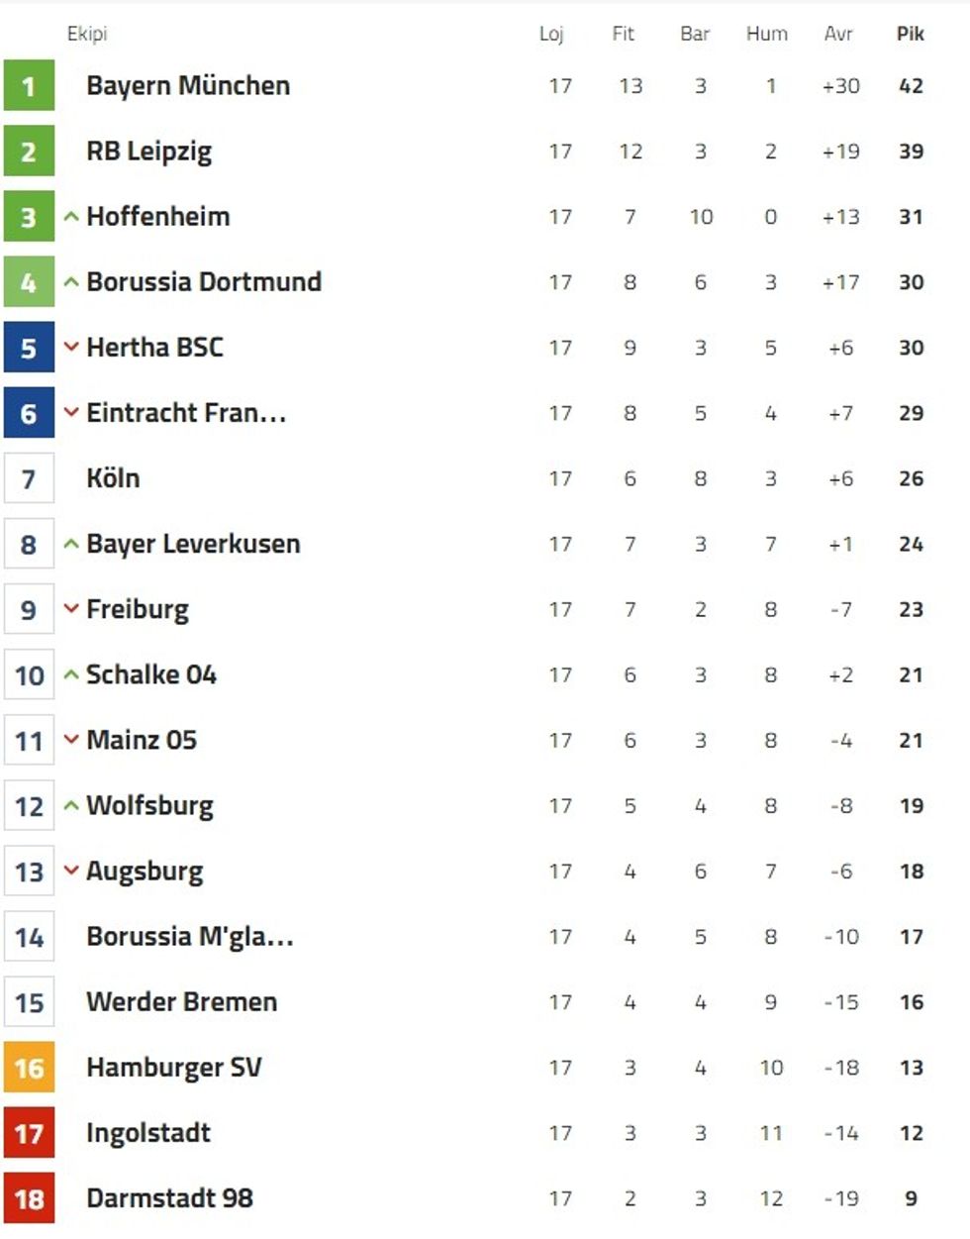
Task: Sort by the Avr column header
Action: pos(838,34)
